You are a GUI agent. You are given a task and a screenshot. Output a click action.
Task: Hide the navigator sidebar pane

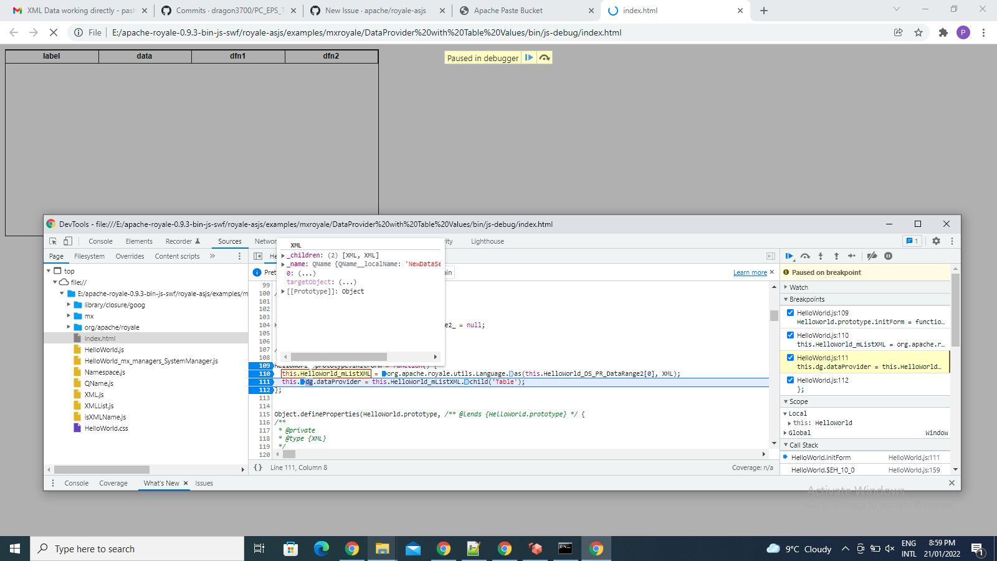point(258,256)
